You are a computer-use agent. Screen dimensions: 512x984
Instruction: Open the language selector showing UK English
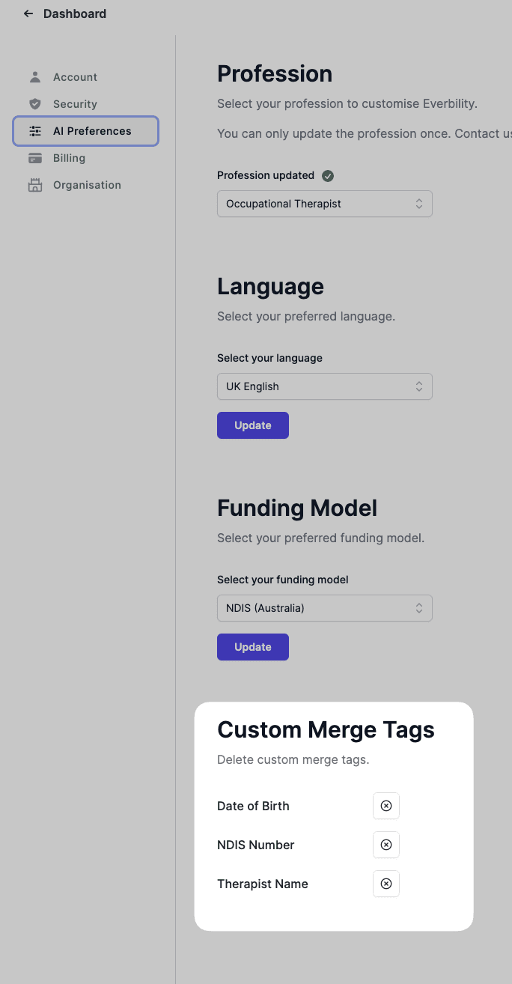pyautogui.click(x=324, y=386)
